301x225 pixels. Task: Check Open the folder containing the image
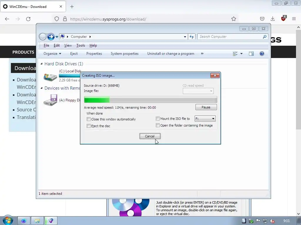(158, 125)
